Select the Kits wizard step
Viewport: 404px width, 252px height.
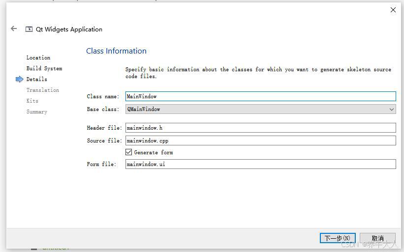coord(32,101)
